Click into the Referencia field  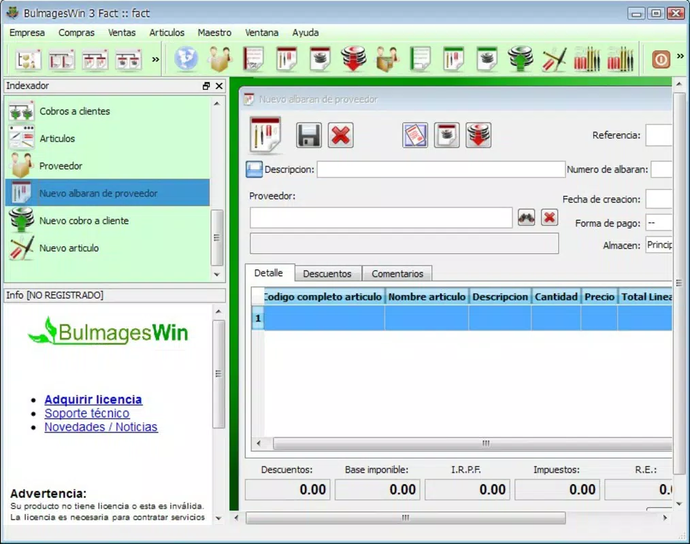pyautogui.click(x=659, y=135)
